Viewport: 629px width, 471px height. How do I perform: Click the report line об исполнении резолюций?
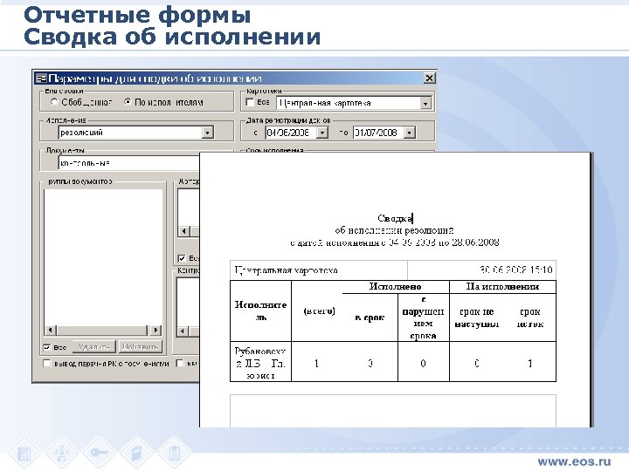(x=394, y=230)
